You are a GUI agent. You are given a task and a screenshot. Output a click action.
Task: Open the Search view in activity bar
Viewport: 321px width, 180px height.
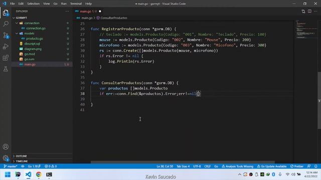point(6,24)
